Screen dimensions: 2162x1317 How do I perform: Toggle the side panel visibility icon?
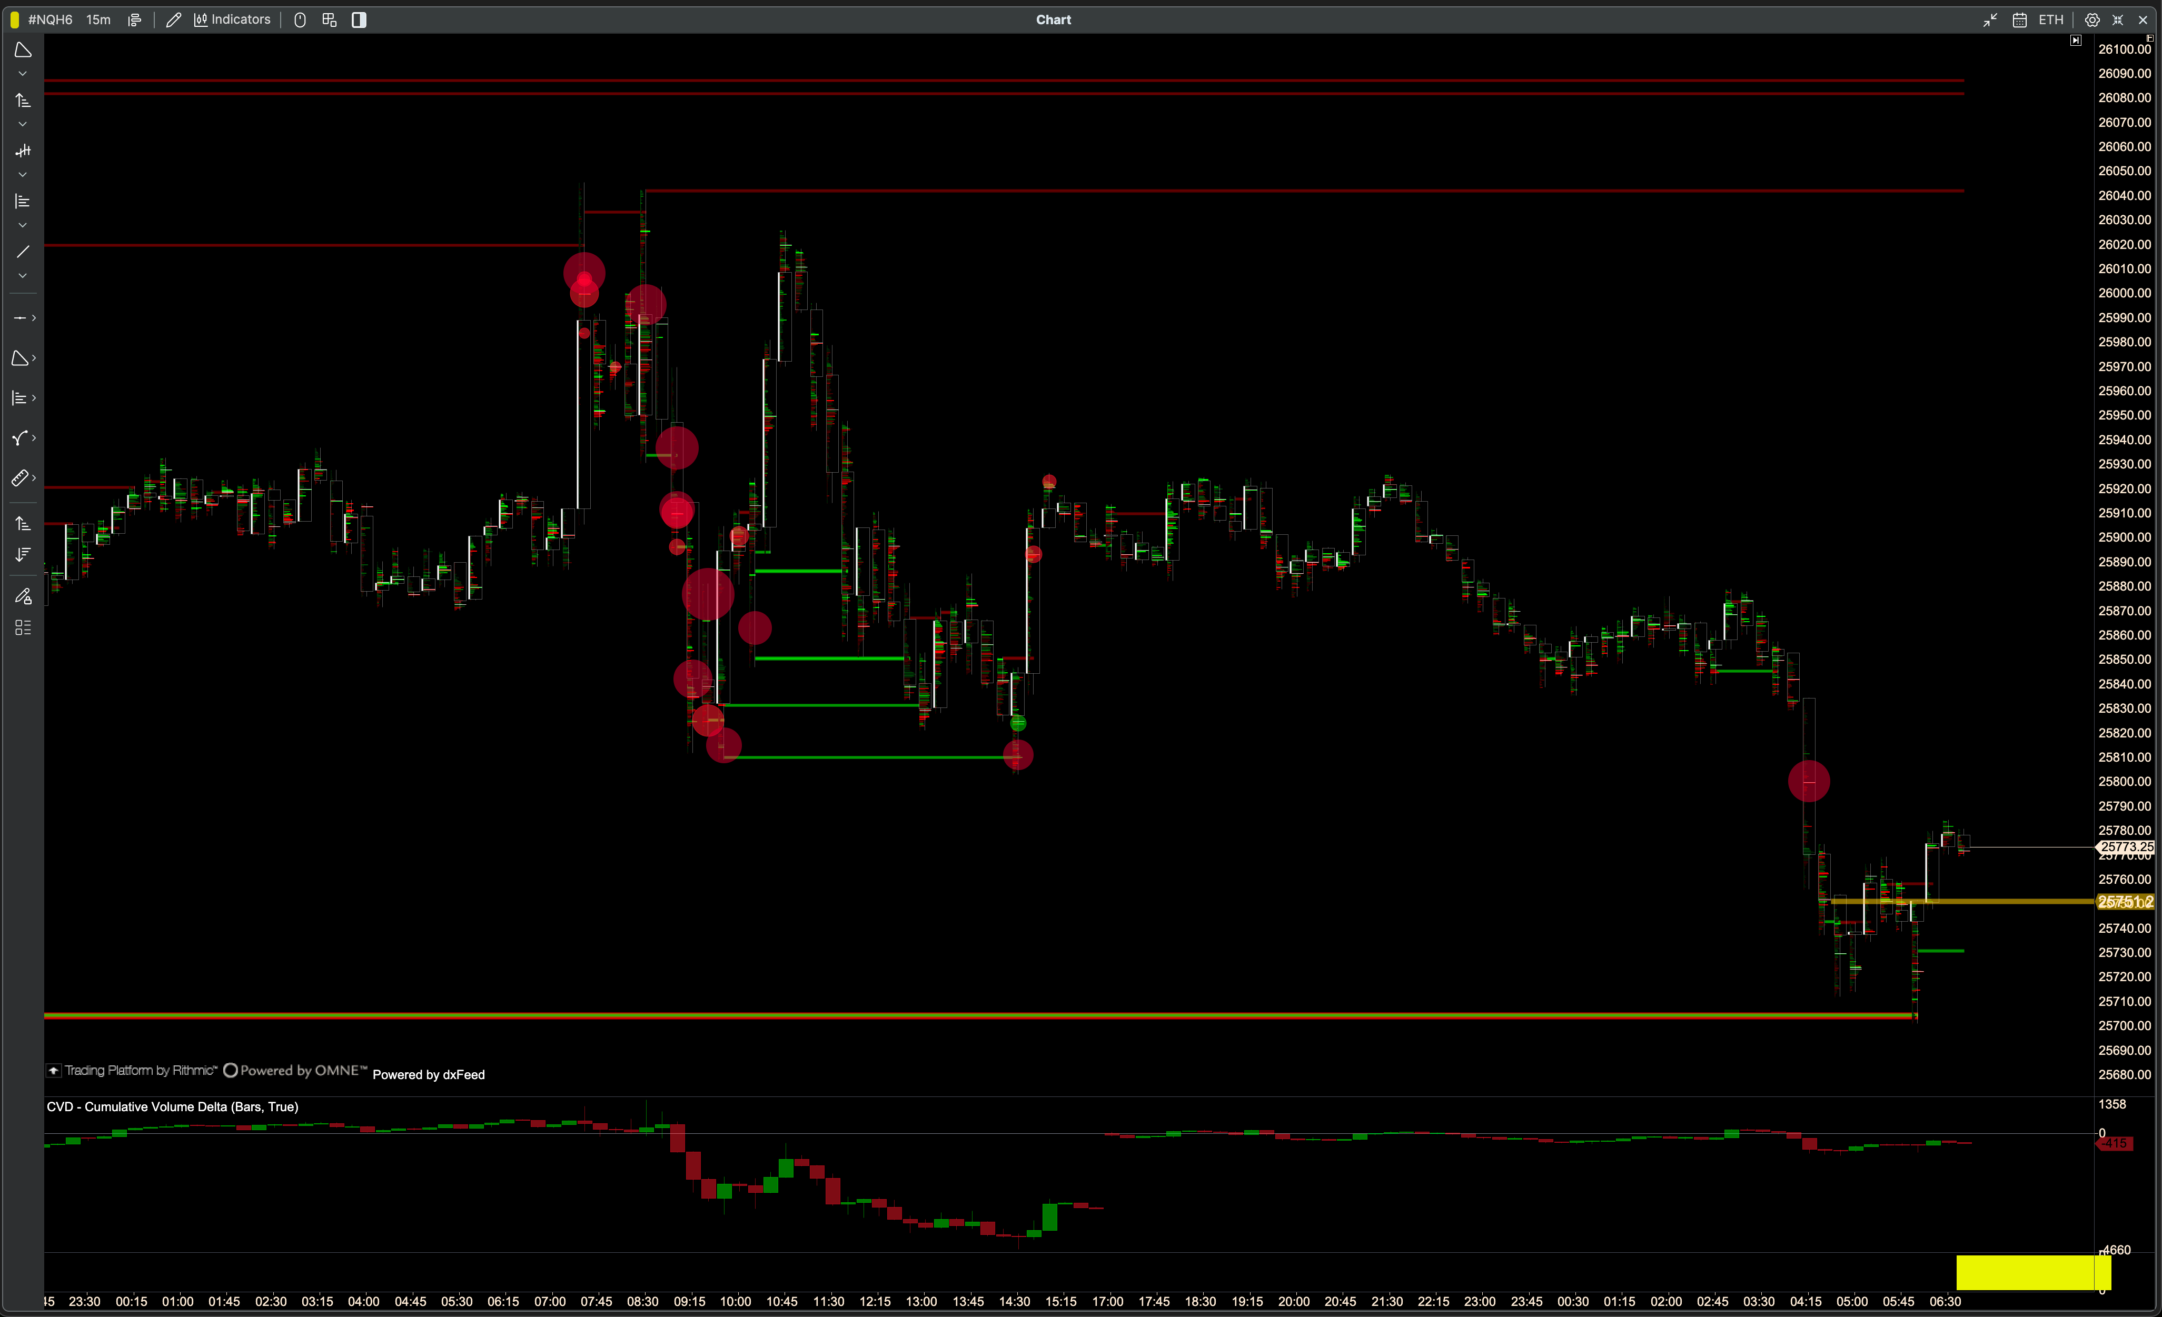point(359,19)
